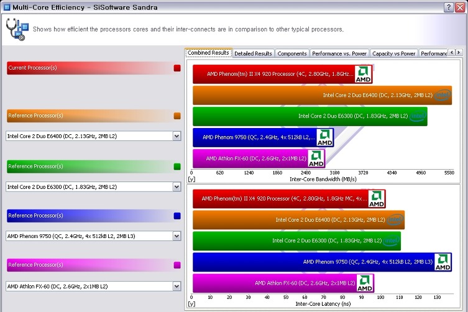The width and height of the screenshot is (468, 312).
Task: Click AMD logo on Phenom 9750 latency bar
Action: tap(443, 262)
